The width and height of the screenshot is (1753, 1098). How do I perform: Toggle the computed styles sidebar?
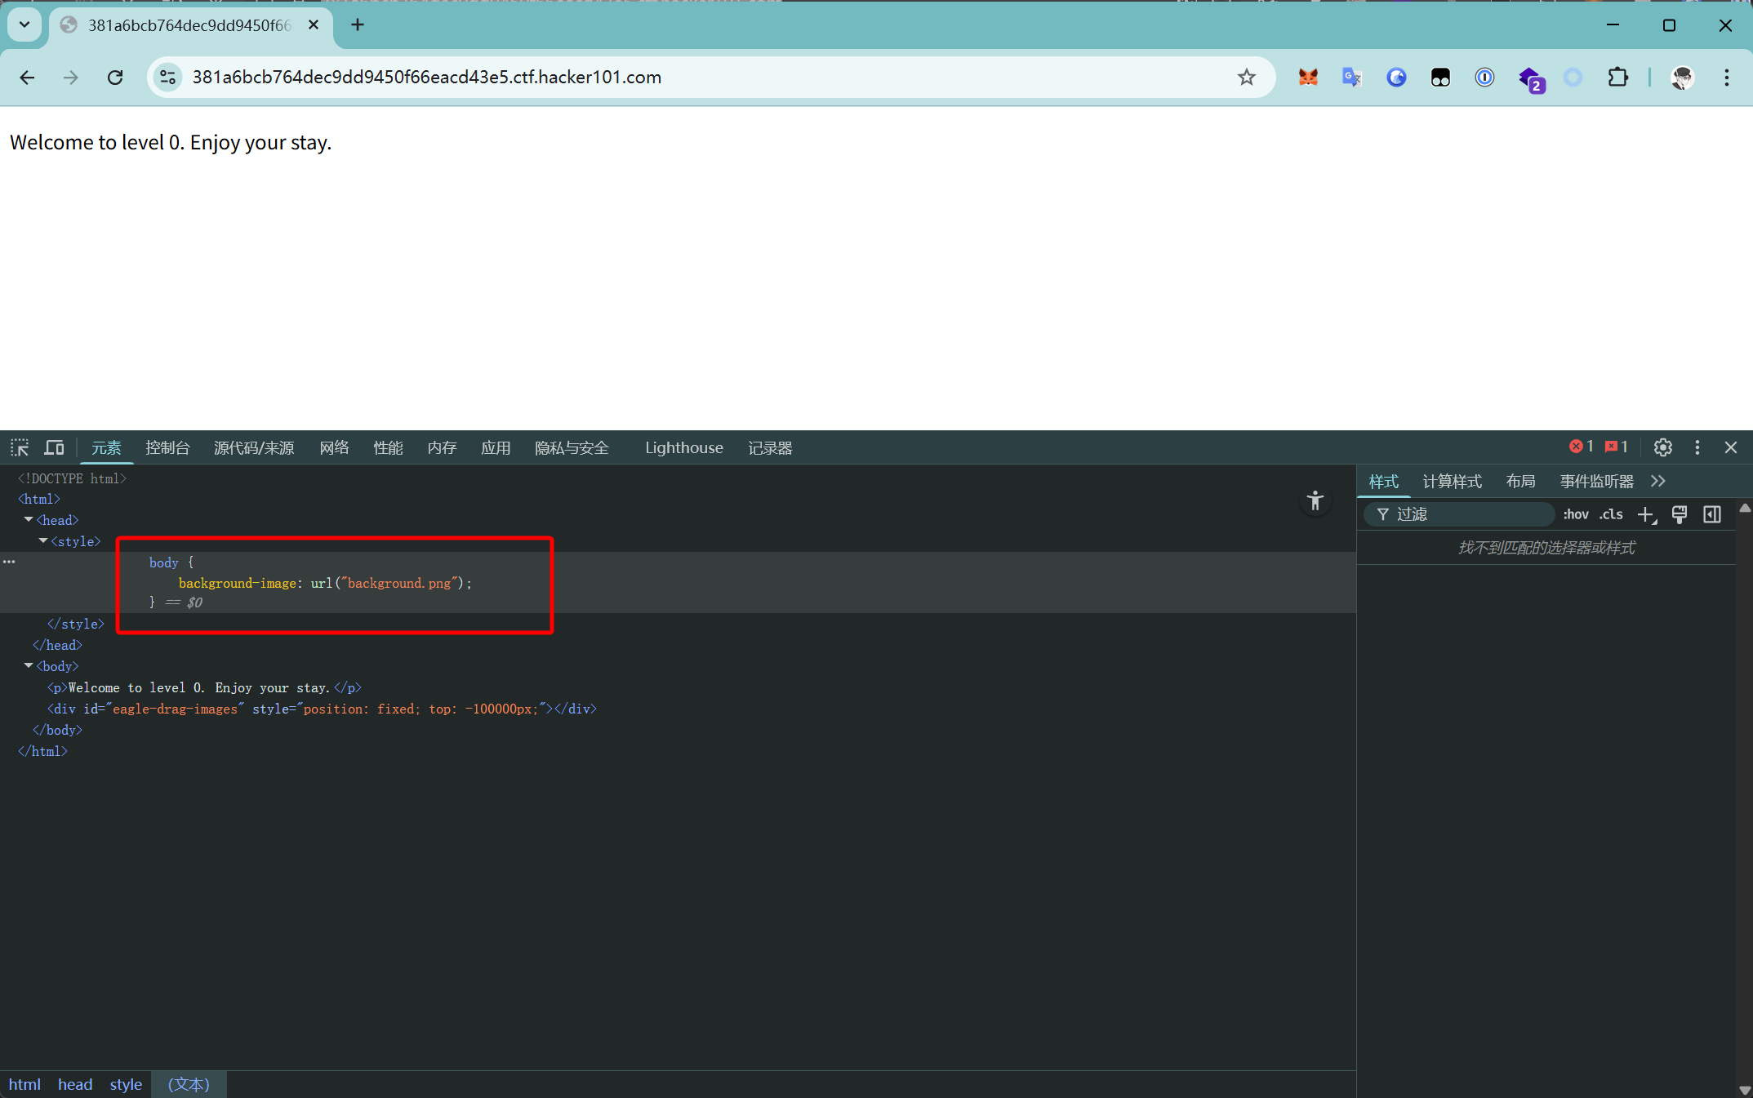coord(1711,514)
